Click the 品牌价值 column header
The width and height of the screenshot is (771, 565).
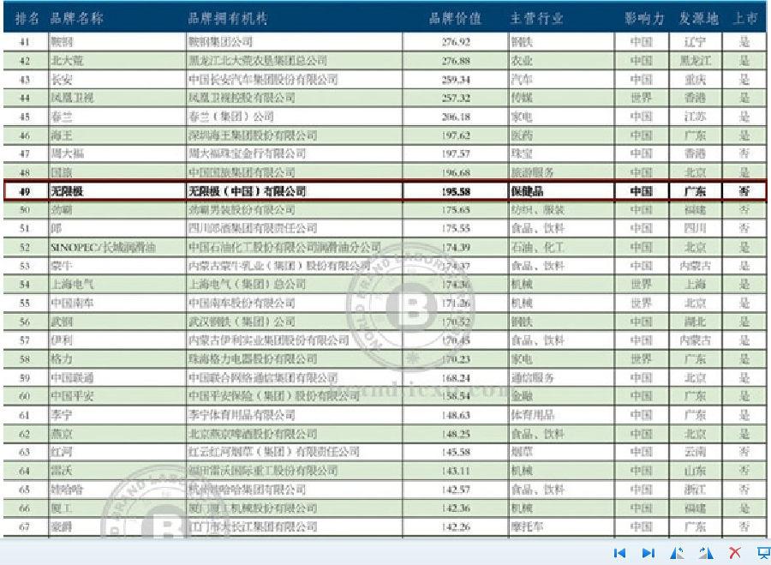click(x=456, y=19)
